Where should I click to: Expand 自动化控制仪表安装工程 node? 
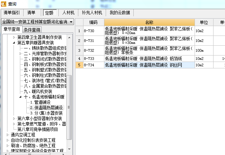pyautogui.click(x=8, y=140)
